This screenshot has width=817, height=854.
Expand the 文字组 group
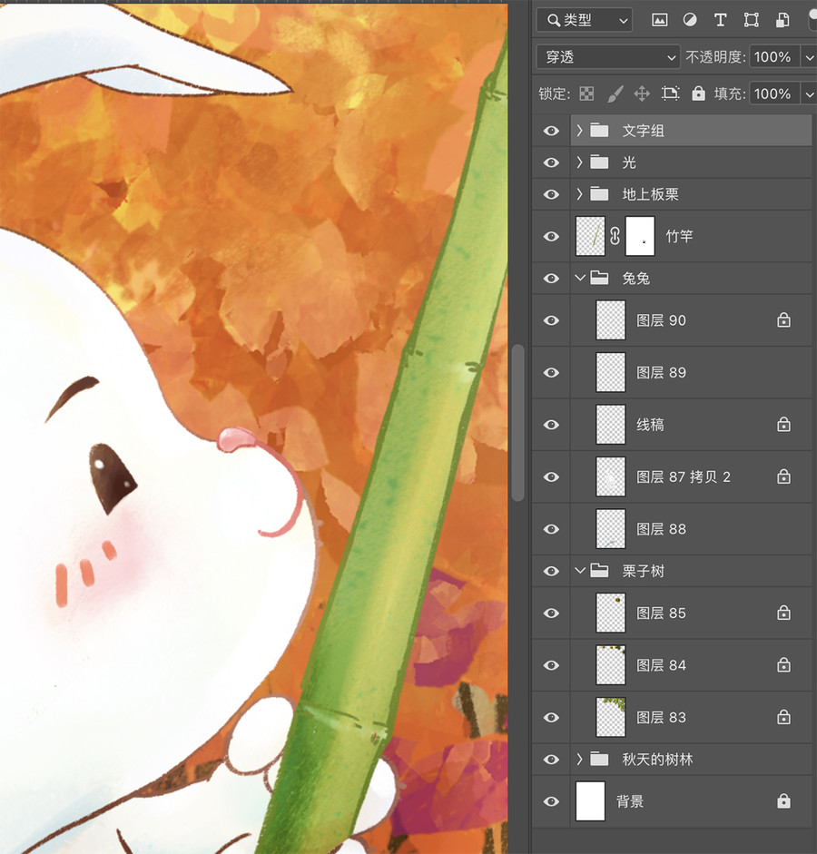pos(579,130)
